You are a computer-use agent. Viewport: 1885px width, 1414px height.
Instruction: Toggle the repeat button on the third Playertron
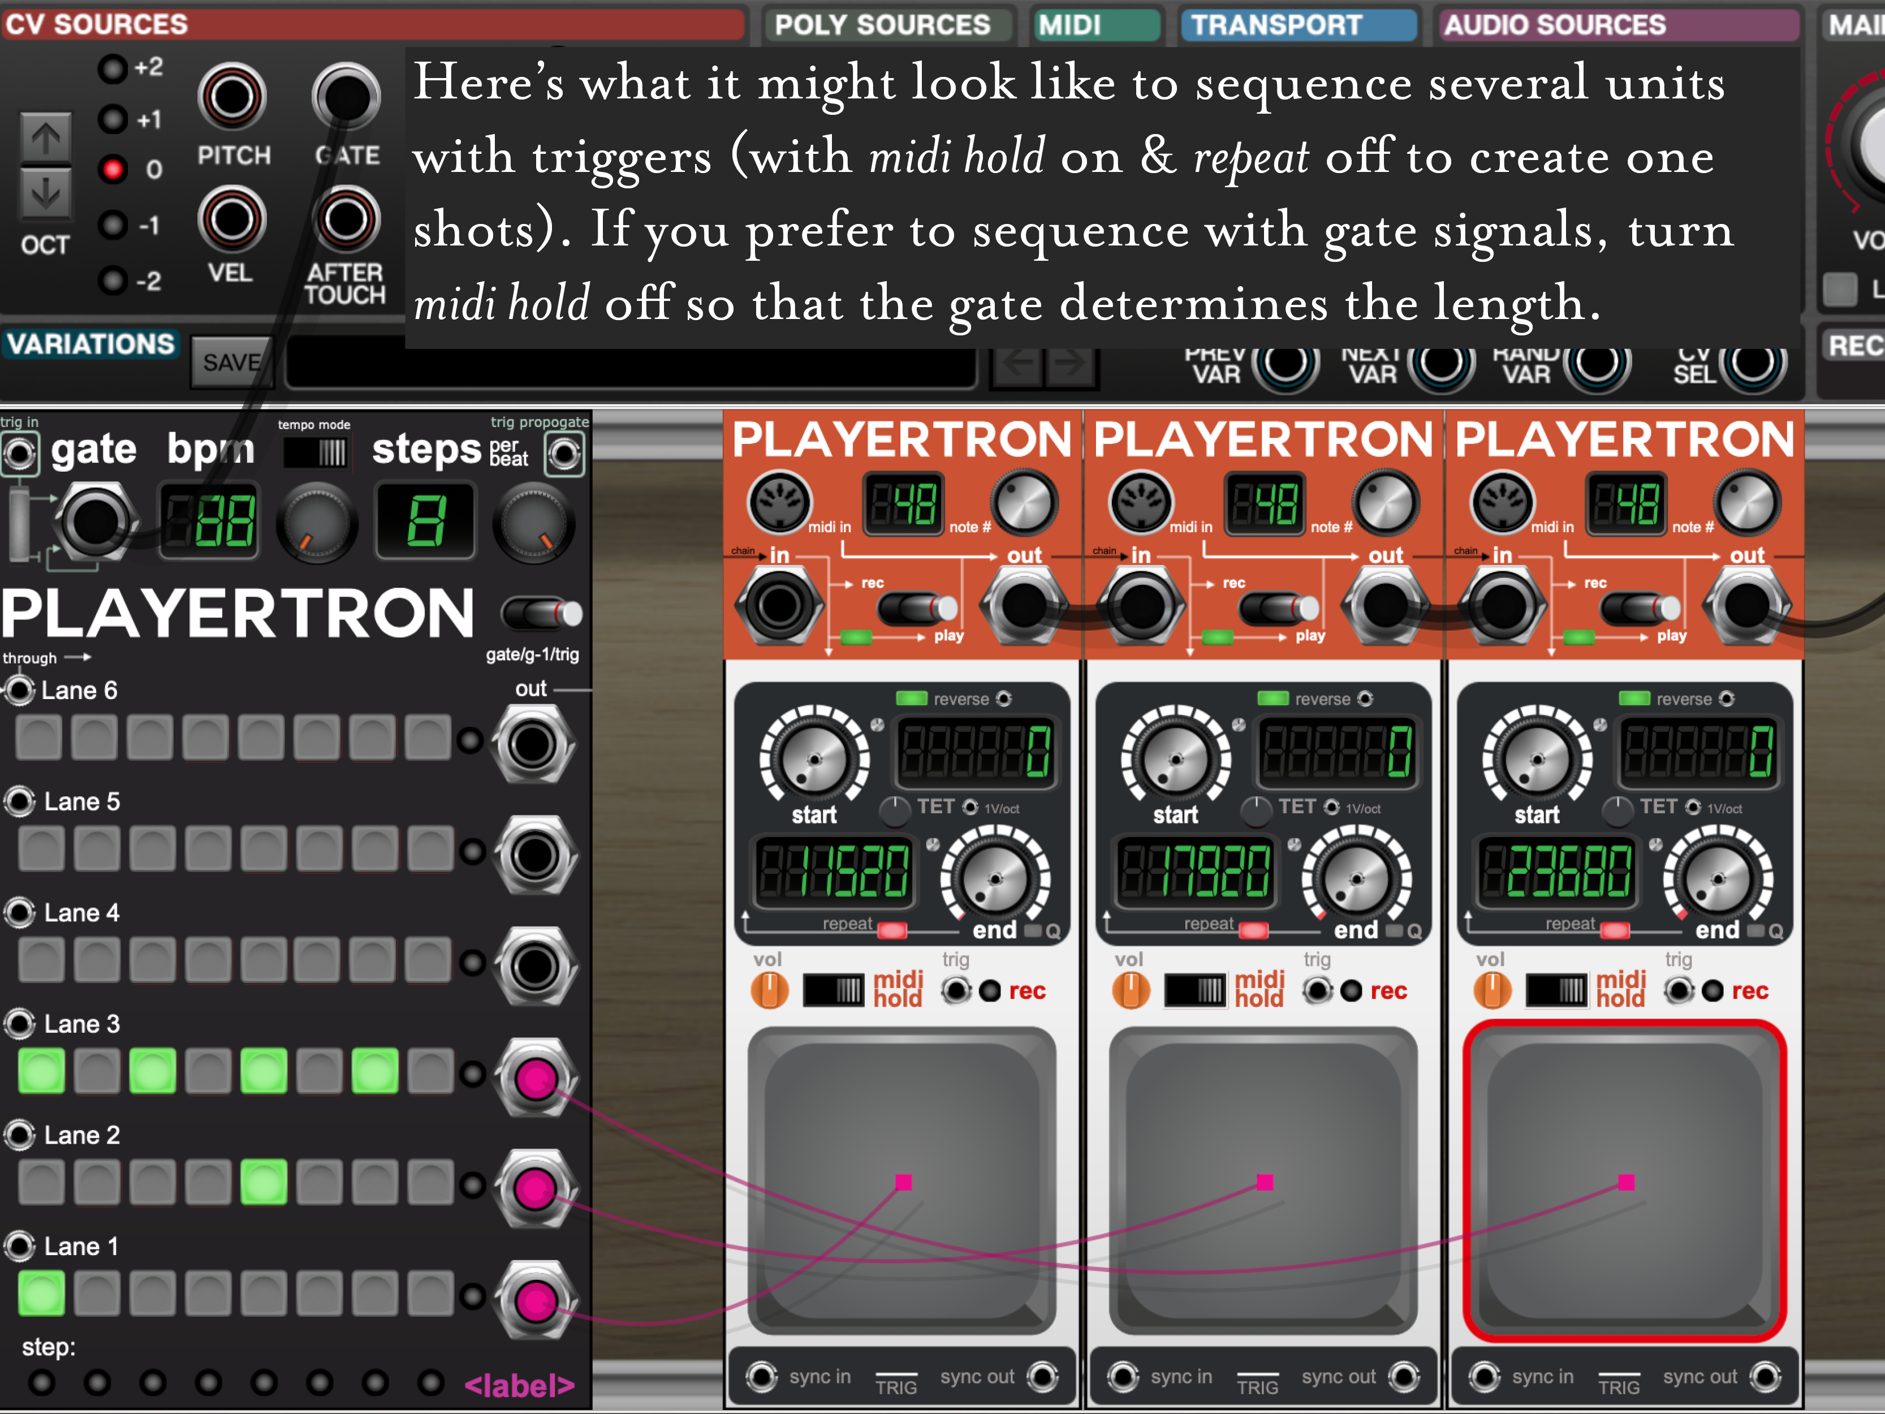point(1614,930)
